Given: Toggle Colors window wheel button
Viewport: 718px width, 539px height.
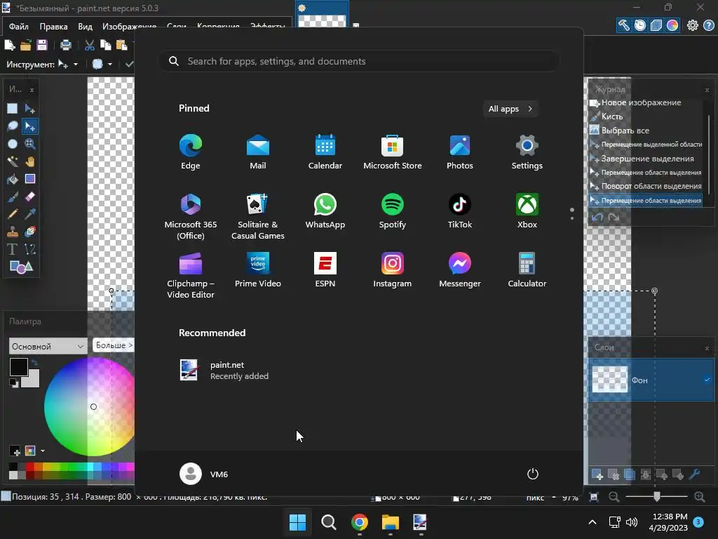Looking at the screenshot, I should [672, 25].
